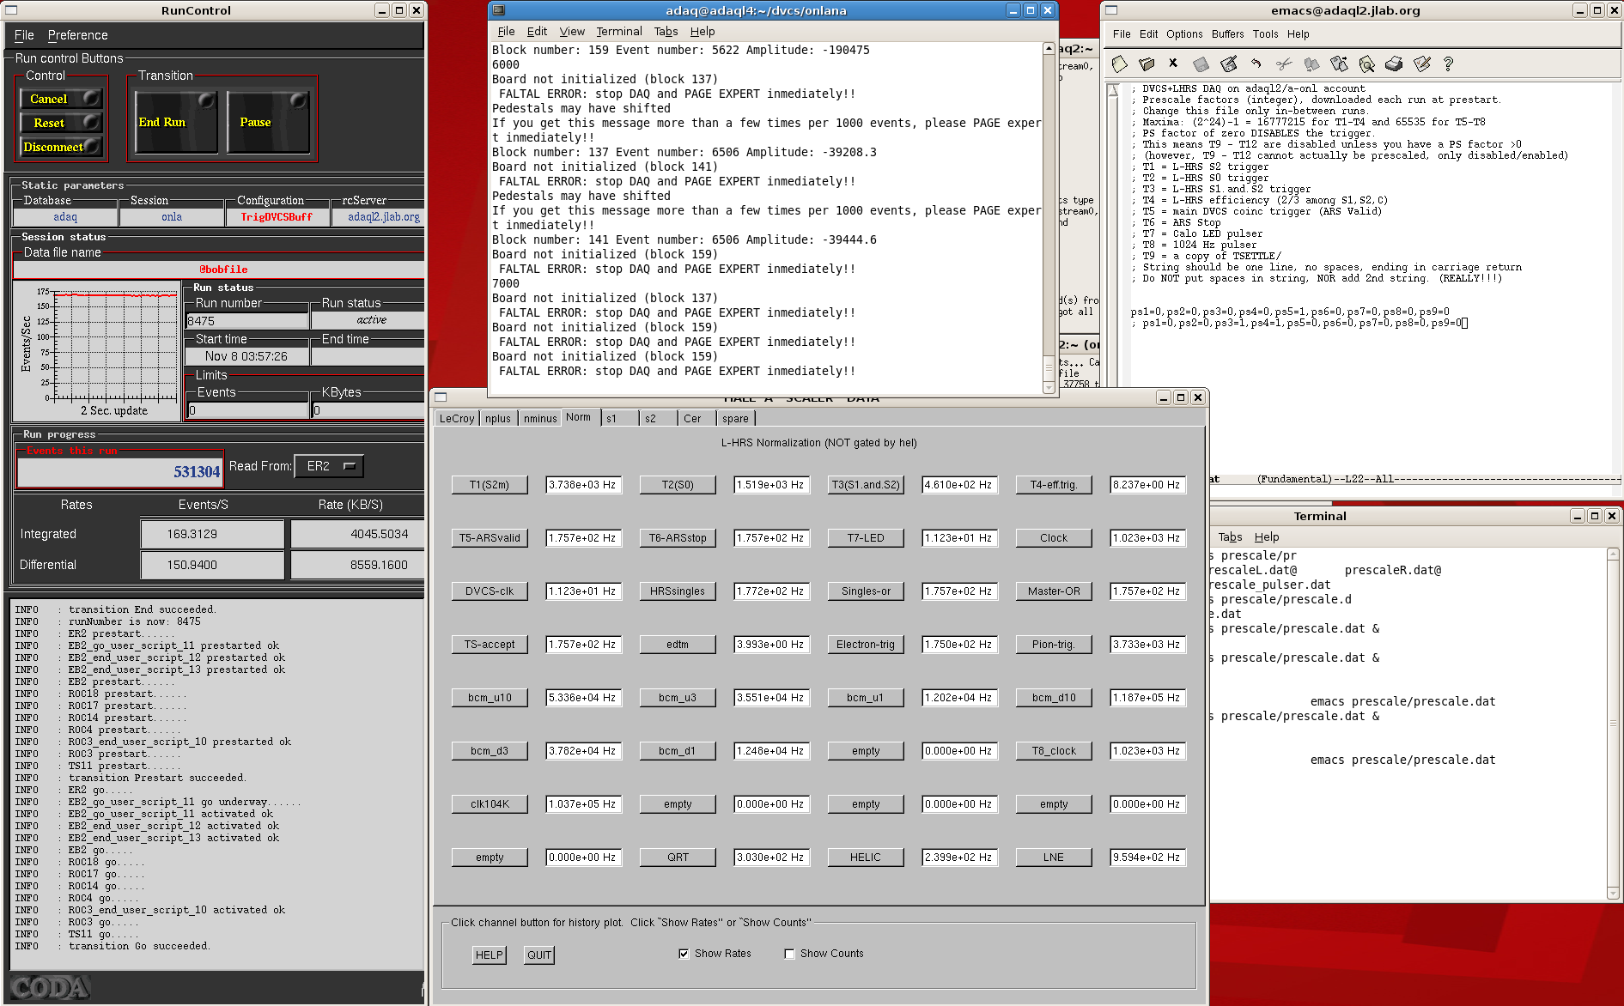Click the Disconnect control button

(x=60, y=147)
